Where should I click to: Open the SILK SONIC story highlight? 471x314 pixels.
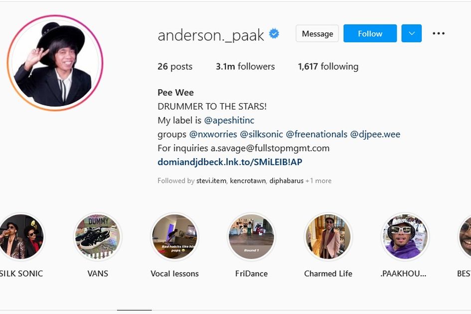coord(21,237)
